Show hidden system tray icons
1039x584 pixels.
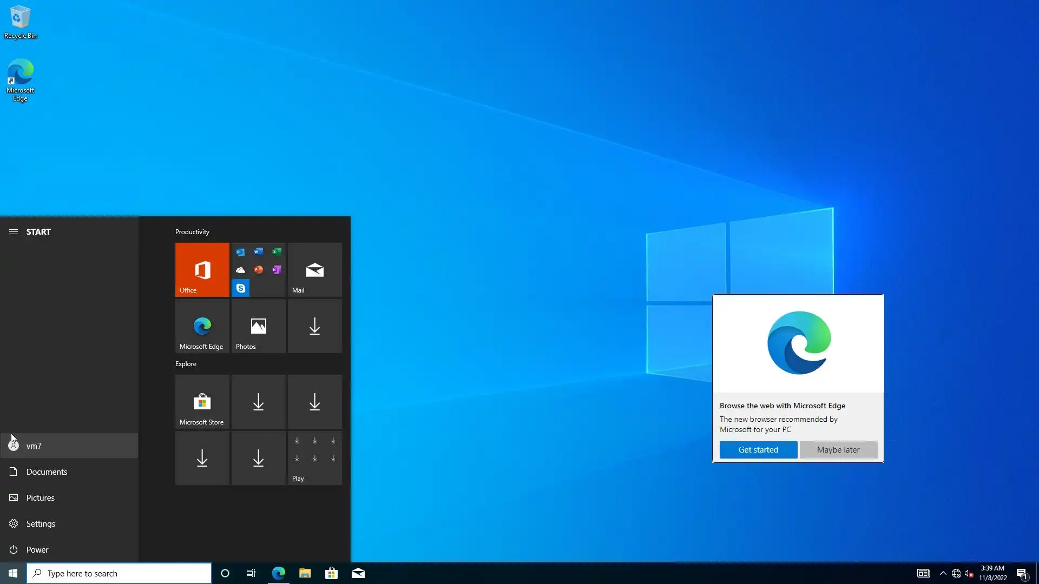(x=943, y=573)
